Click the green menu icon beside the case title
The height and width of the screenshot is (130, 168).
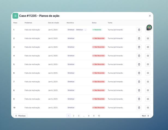tap(15, 16)
